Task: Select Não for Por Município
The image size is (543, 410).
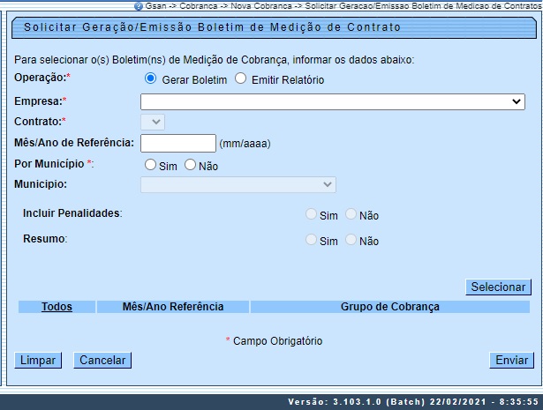Action: coord(190,165)
